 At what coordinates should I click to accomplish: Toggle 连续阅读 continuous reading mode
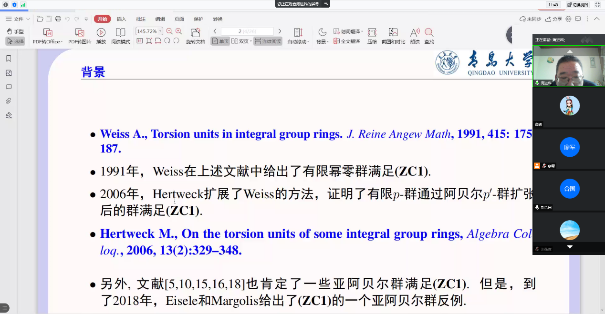pos(268,41)
